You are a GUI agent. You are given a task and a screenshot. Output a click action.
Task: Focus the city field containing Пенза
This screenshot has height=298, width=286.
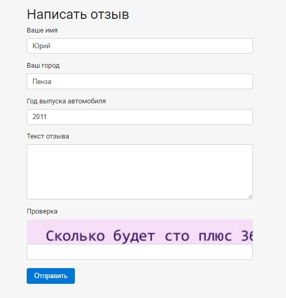(140, 81)
